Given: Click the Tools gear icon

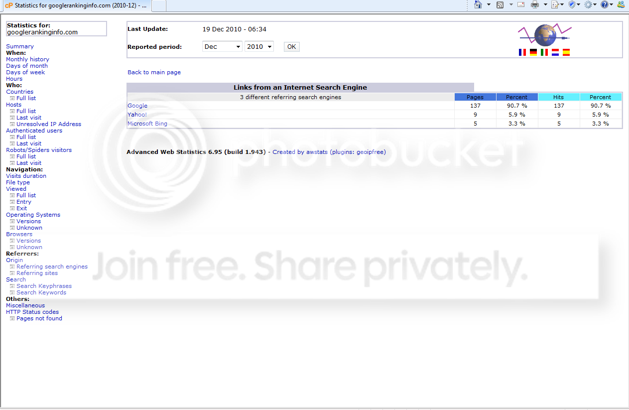Looking at the screenshot, I should [x=588, y=4].
